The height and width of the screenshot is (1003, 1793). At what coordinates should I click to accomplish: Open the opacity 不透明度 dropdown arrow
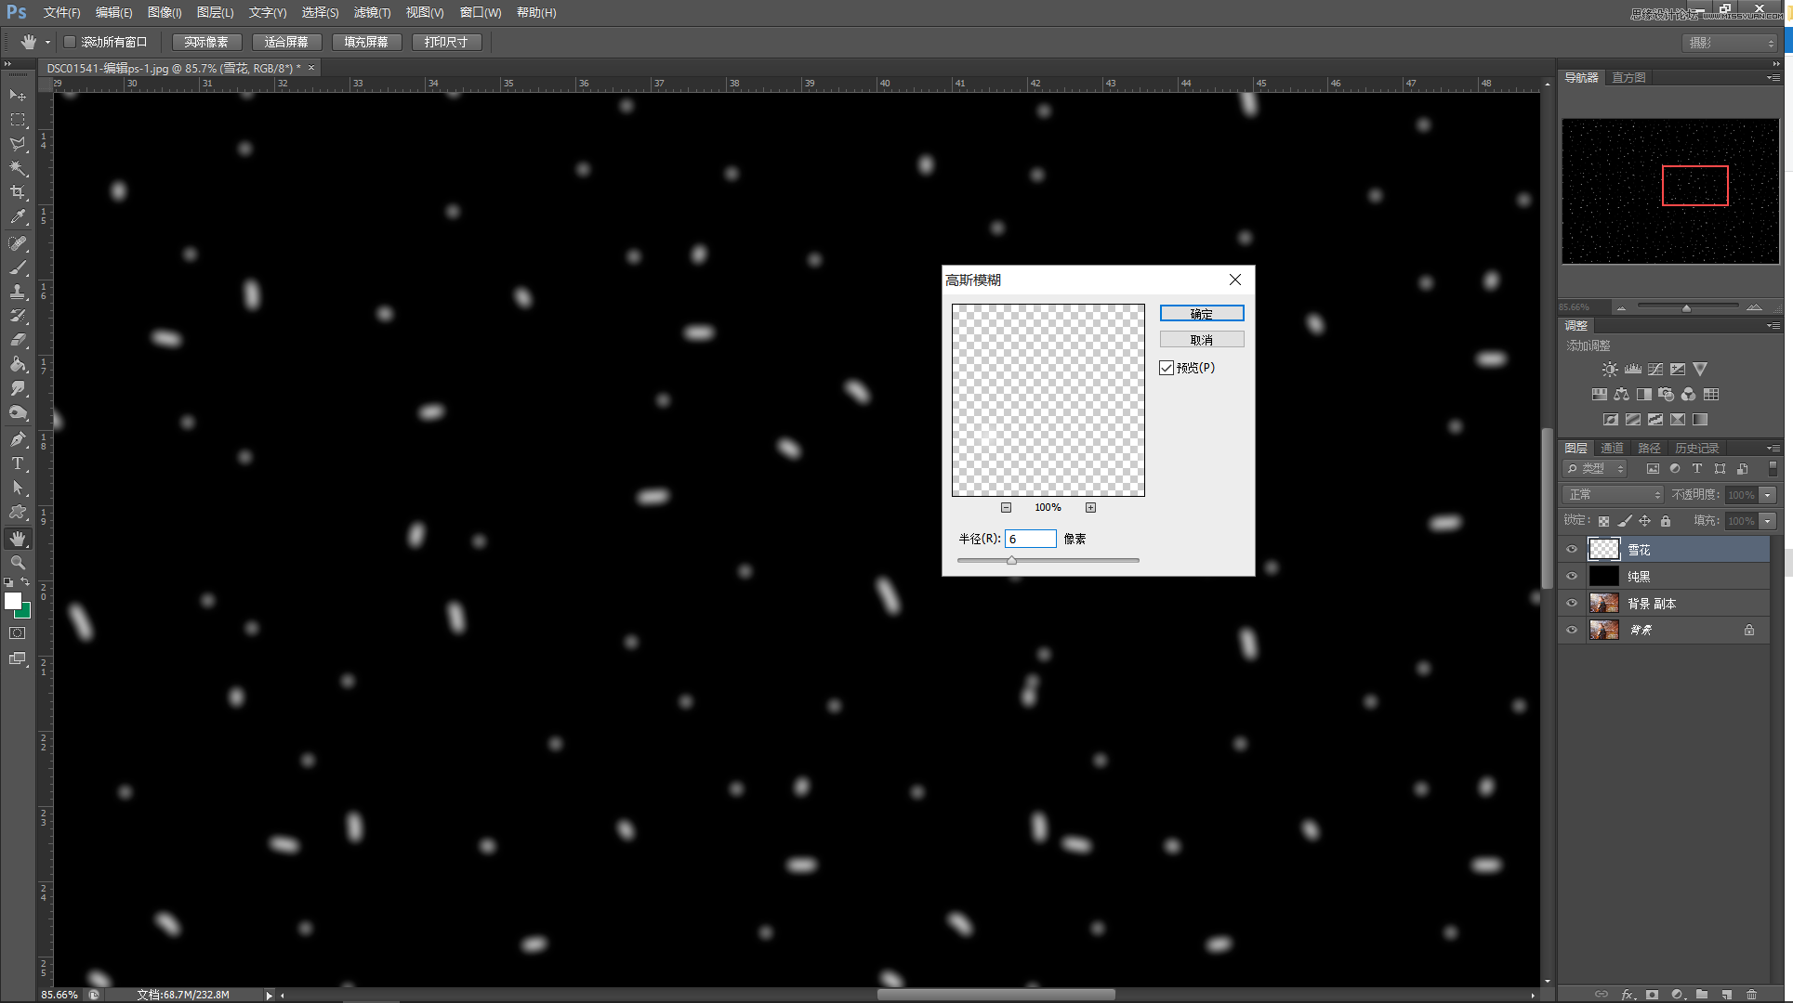pos(1768,495)
